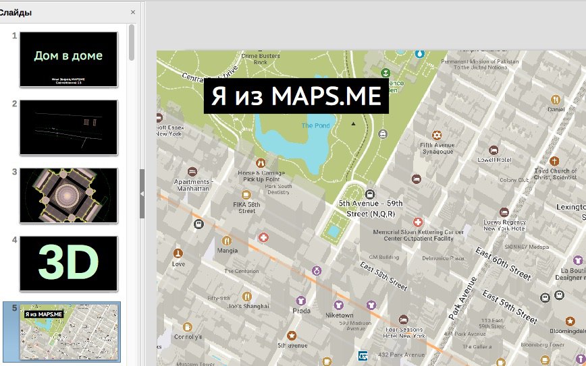Click the Connolly's pub icon
Screen dimensions: 586x366
coord(187,327)
